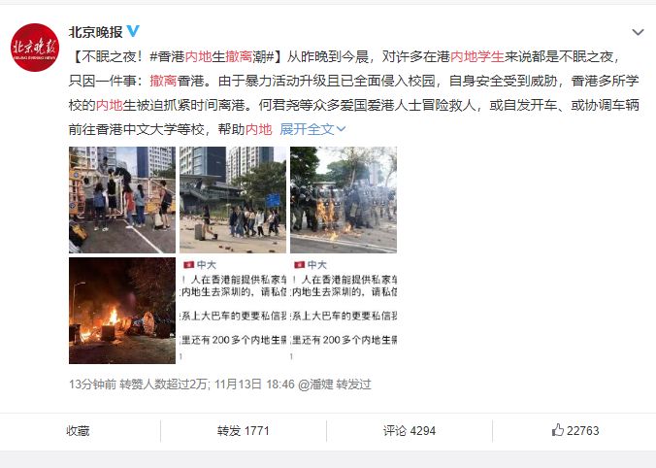View the photo of students at barricade
The height and width of the screenshot is (468, 656).
pyautogui.click(x=122, y=200)
